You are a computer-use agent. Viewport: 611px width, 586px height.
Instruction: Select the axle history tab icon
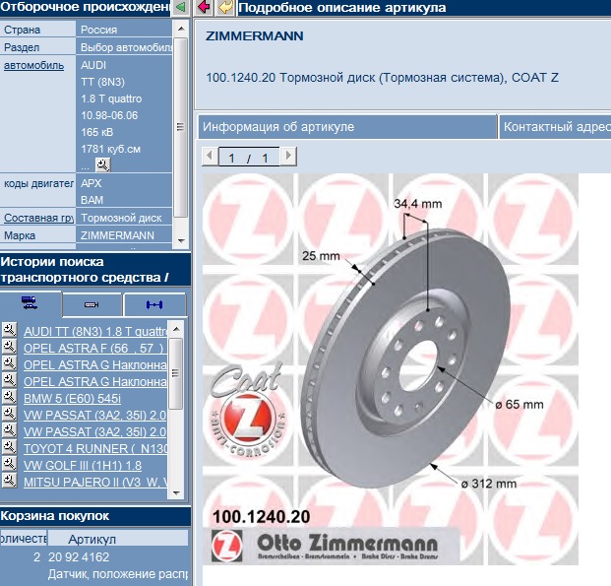pyautogui.click(x=154, y=304)
